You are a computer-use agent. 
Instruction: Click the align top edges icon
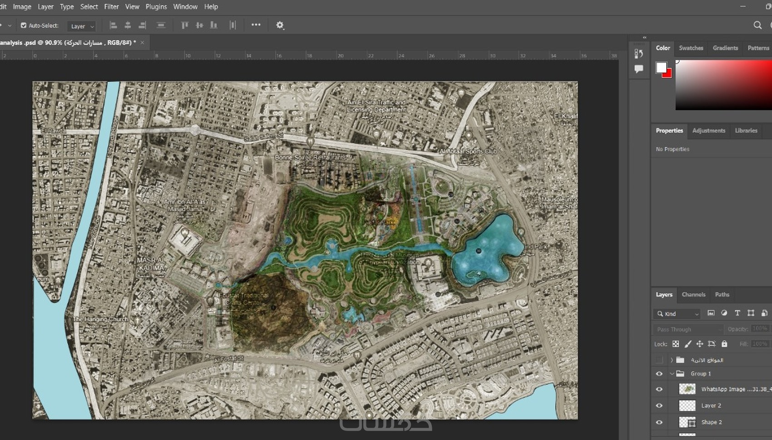pyautogui.click(x=185, y=25)
